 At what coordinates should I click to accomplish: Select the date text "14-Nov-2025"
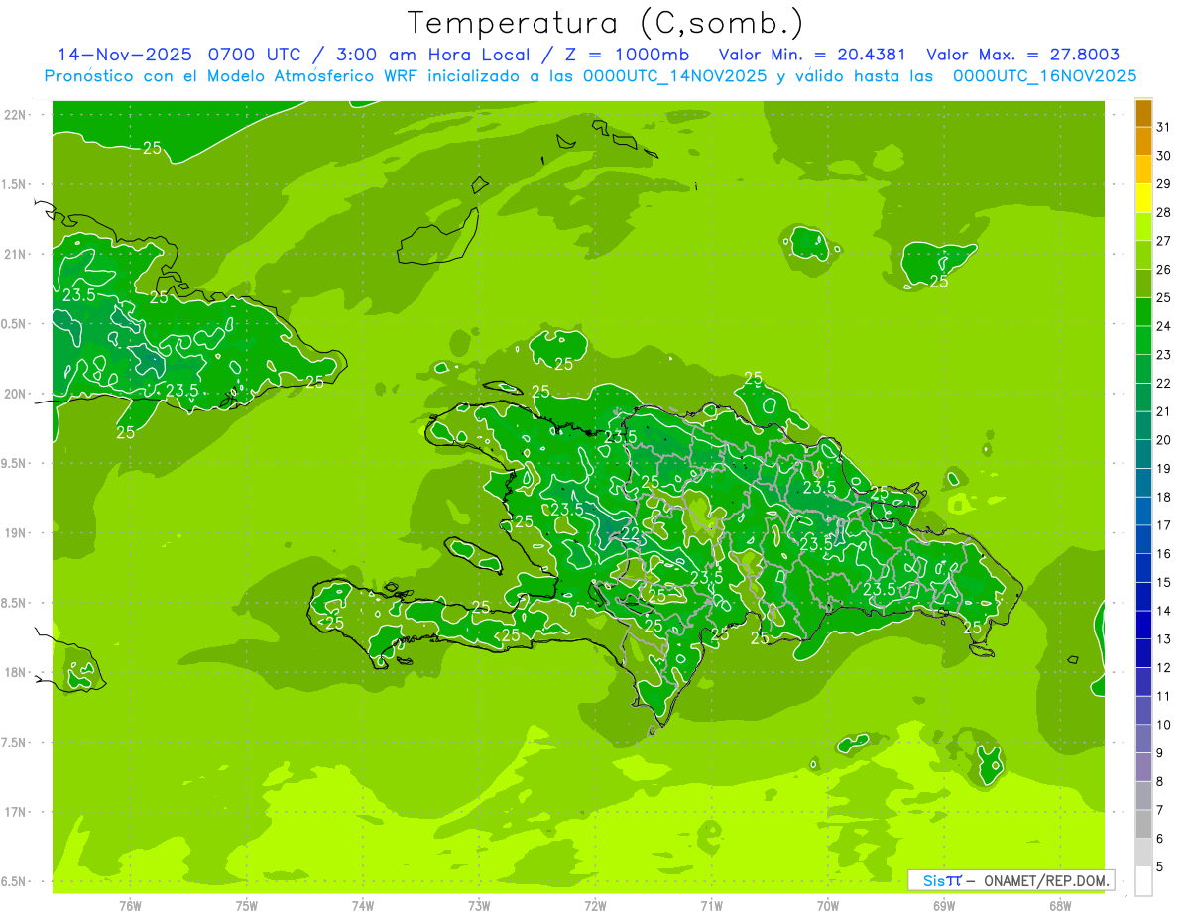click(124, 55)
